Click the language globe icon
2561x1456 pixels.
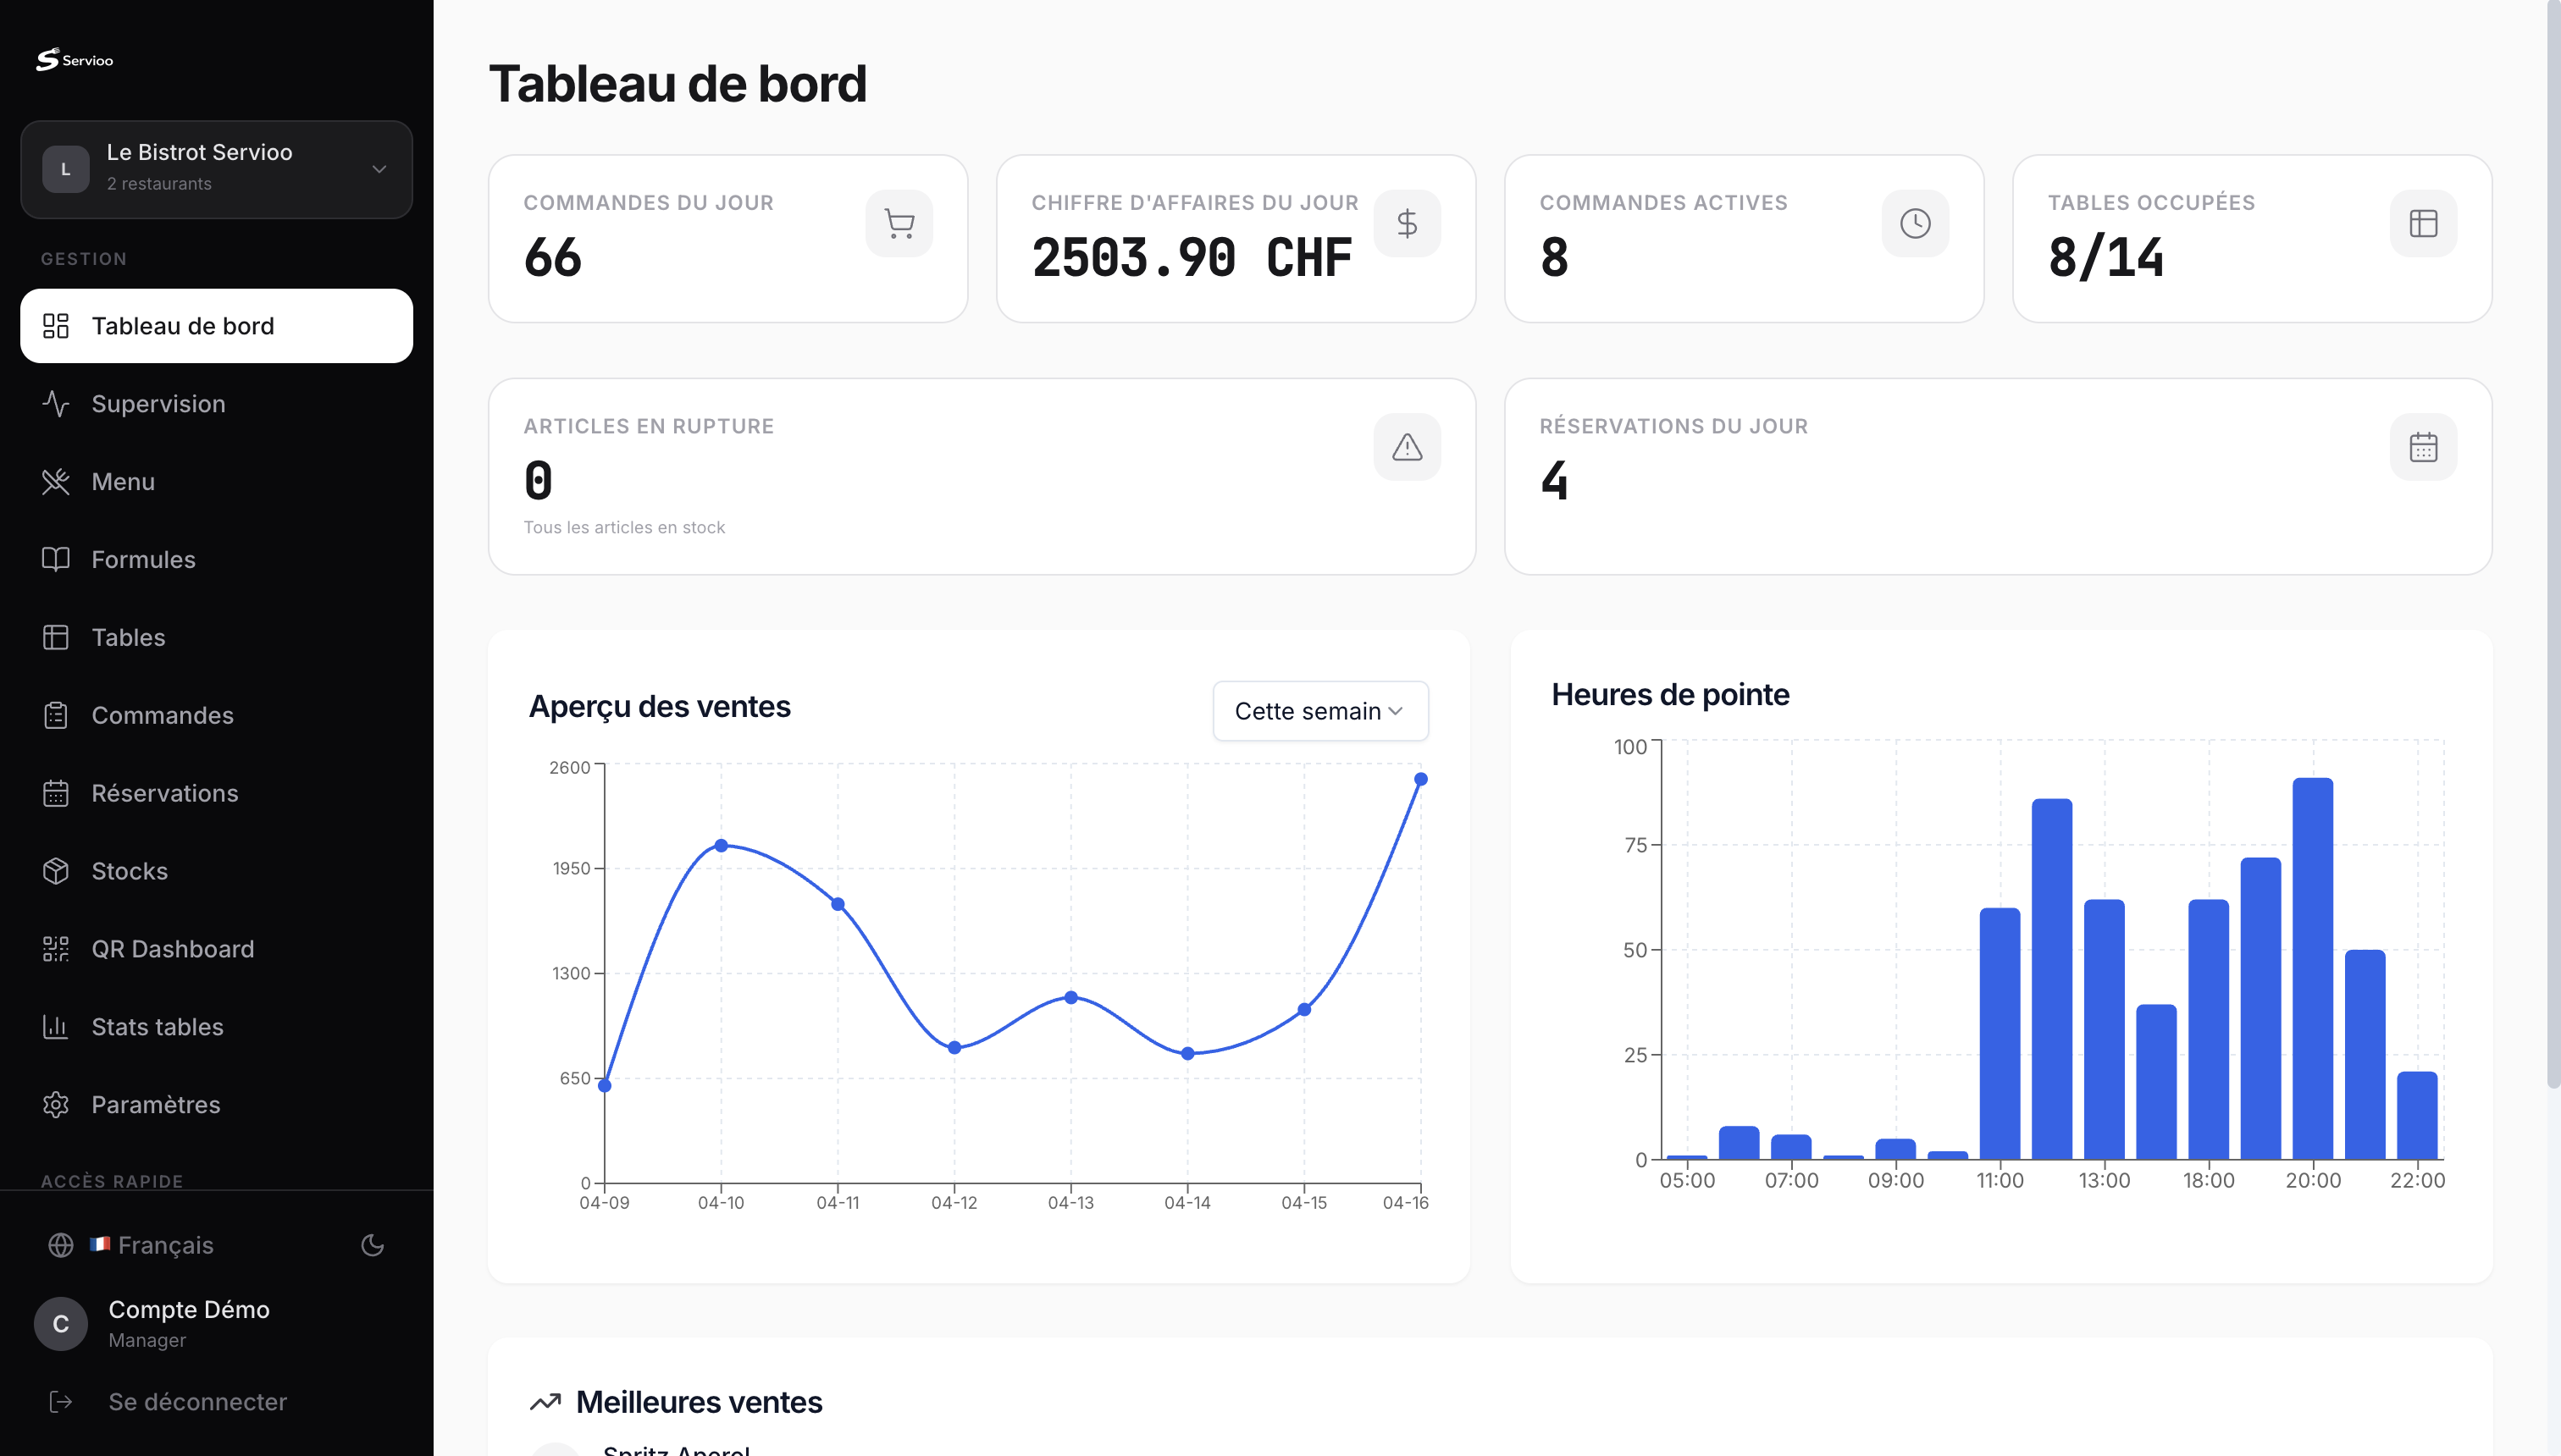tap(61, 1245)
